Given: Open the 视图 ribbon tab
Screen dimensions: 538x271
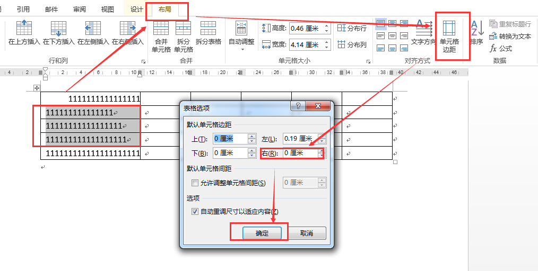Looking at the screenshot, I should point(107,10).
